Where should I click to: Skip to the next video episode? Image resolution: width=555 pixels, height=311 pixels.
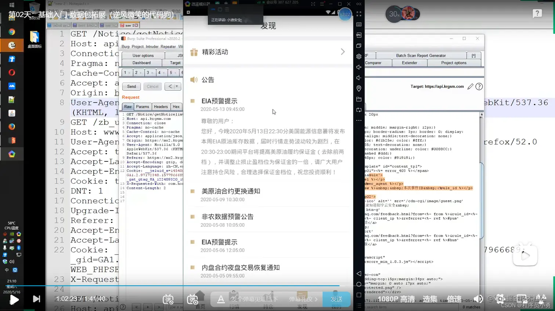coord(36,299)
